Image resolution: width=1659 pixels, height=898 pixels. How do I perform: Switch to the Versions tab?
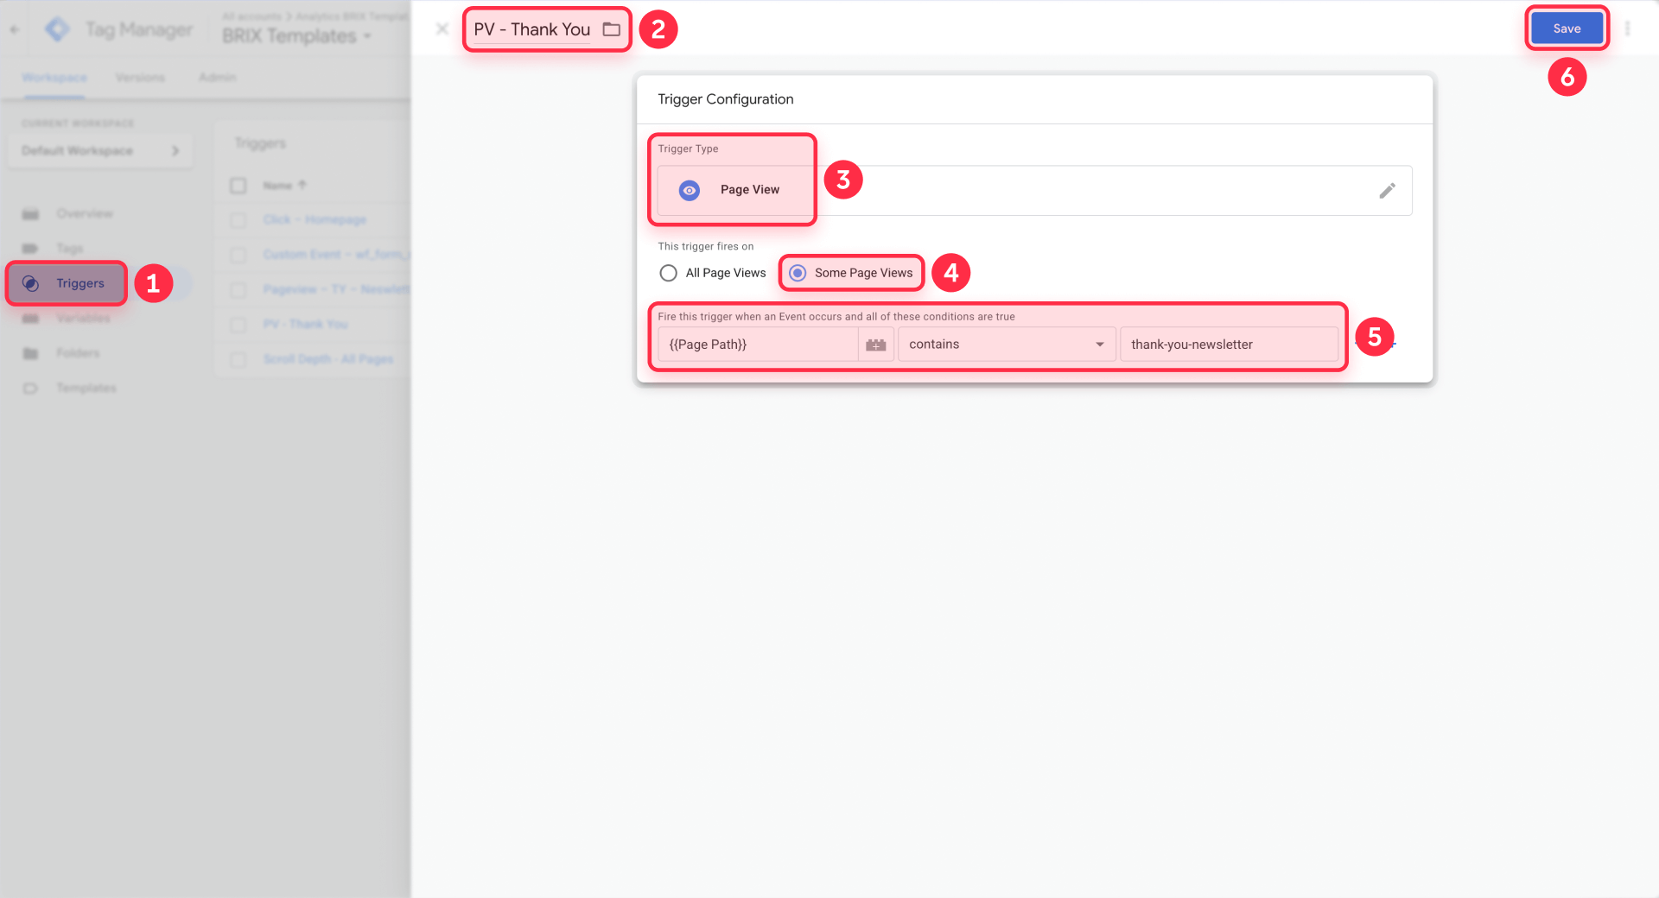coord(140,77)
